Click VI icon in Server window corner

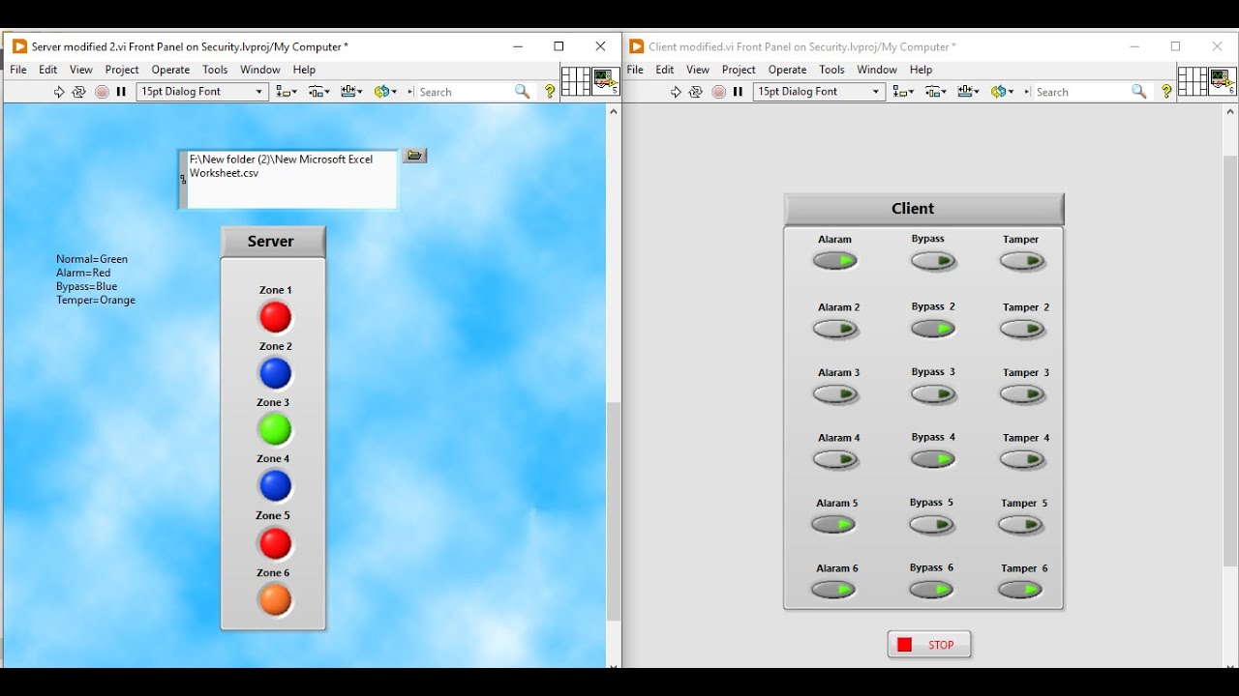click(606, 81)
